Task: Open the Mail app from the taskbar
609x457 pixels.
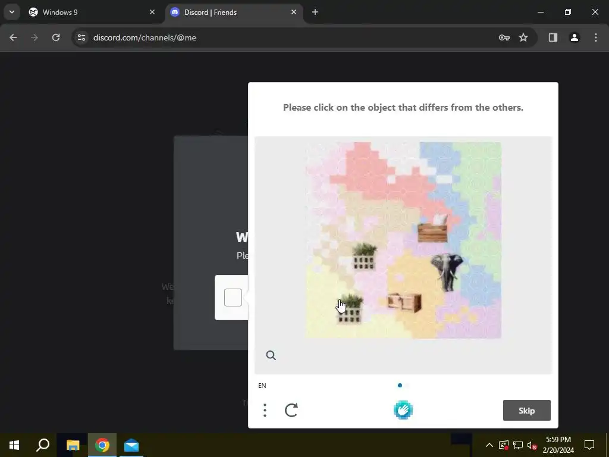Action: click(x=131, y=445)
